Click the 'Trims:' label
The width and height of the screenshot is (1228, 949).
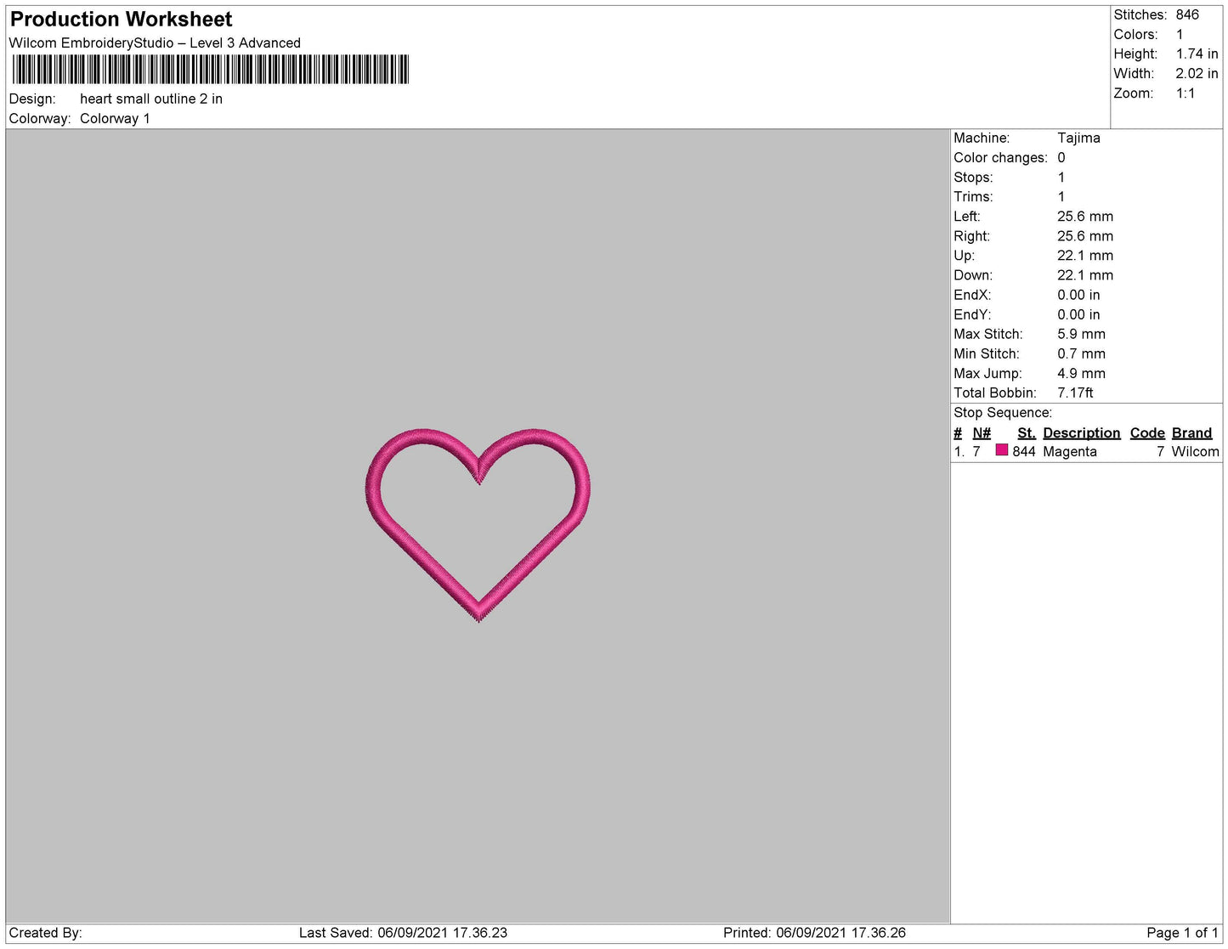coord(973,197)
